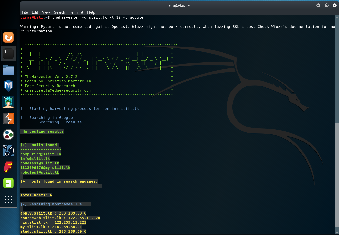Launch Metasploit from the dock
This screenshot has width=339, height=235.
pyautogui.click(x=8, y=86)
